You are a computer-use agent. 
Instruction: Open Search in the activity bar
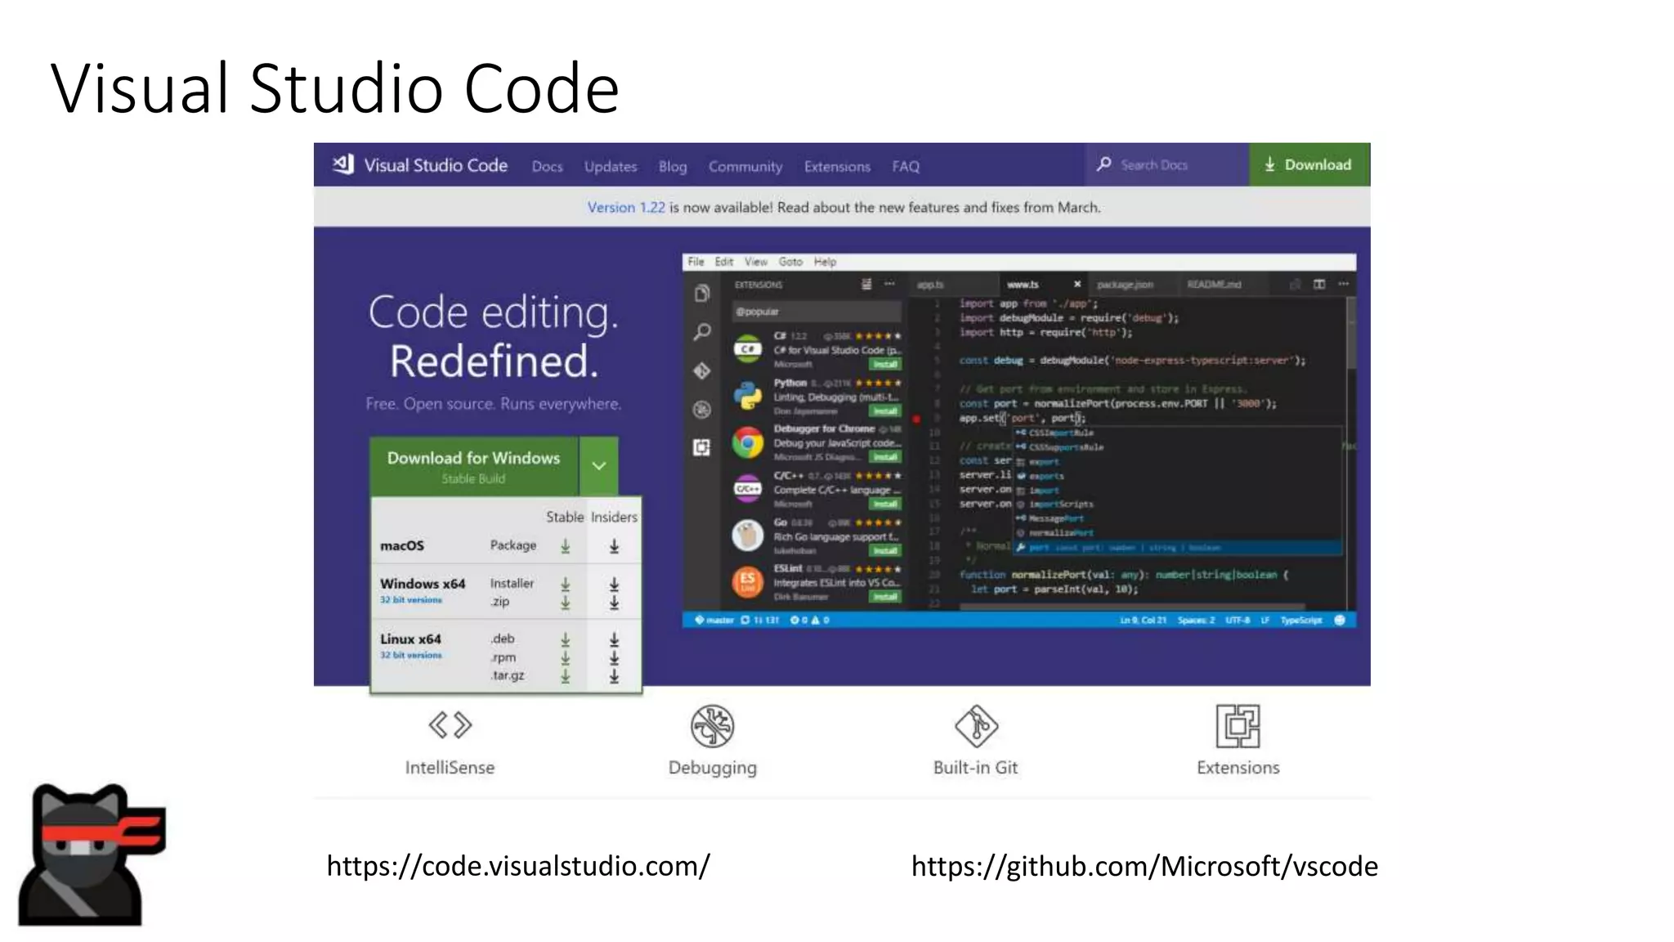pyautogui.click(x=702, y=332)
